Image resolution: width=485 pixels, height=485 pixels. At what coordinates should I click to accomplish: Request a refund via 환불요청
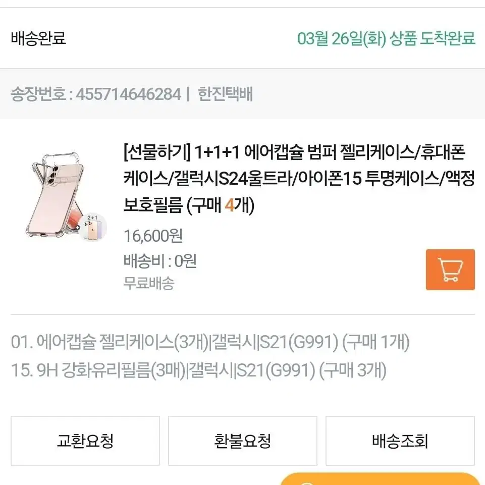coord(242,441)
